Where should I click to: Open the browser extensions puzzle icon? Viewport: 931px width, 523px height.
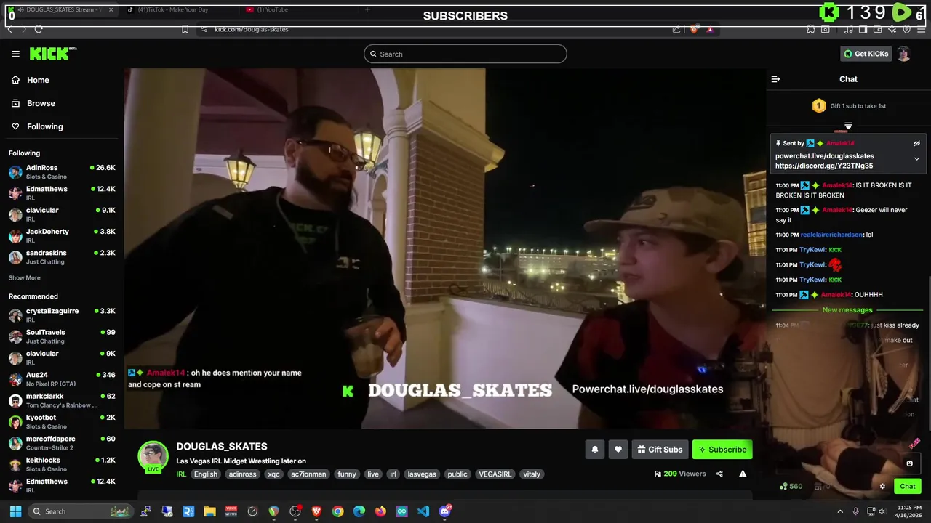811,29
